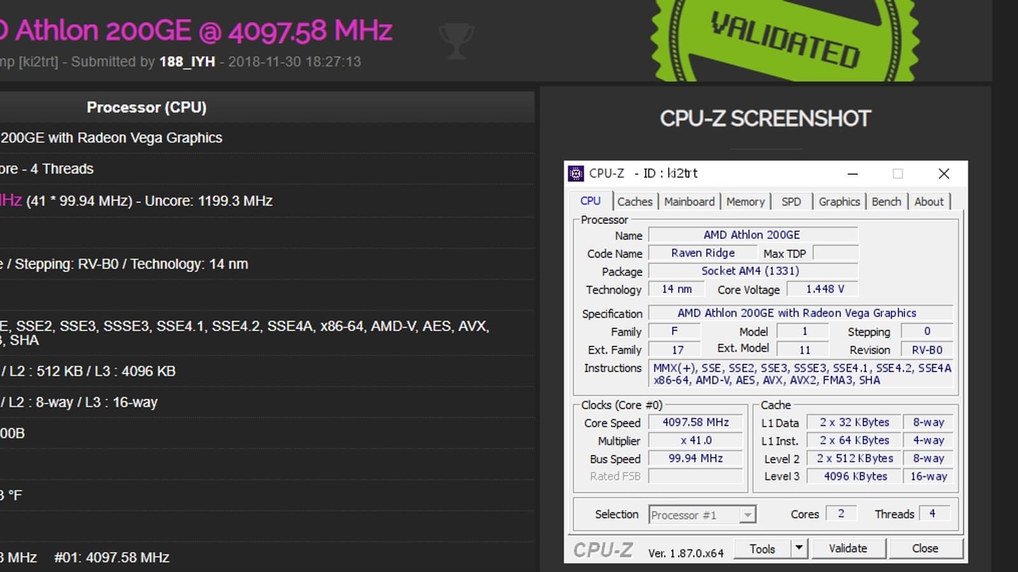Select the CPU tab
The width and height of the screenshot is (1018, 572).
tap(590, 201)
